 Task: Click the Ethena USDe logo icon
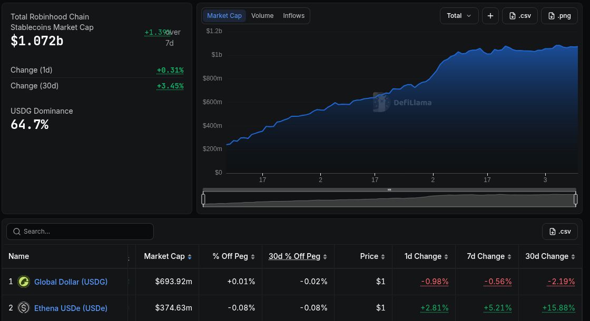click(24, 308)
